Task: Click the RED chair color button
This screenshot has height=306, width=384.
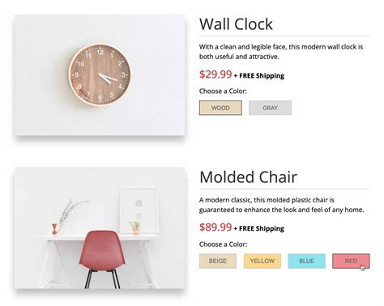Action: [351, 261]
